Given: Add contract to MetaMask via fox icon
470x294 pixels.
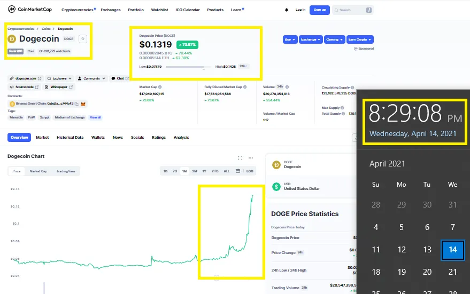Looking at the screenshot, I should [x=83, y=104].
